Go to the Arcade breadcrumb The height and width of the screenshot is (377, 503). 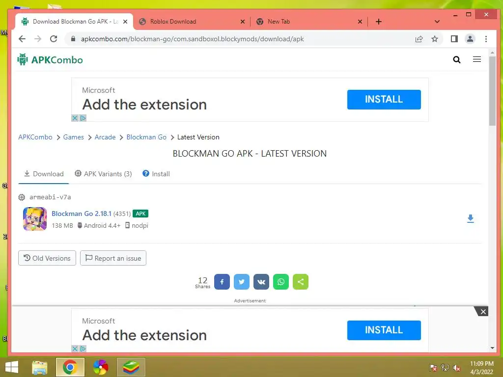pyautogui.click(x=105, y=137)
